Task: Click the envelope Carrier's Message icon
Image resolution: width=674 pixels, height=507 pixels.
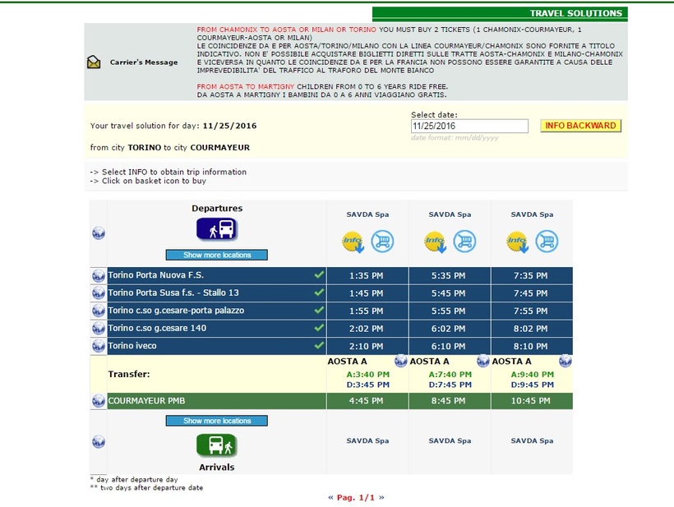Action: pos(94,62)
